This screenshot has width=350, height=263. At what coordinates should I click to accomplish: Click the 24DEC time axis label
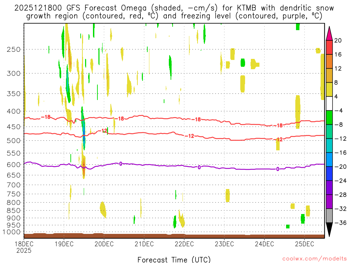[265, 244]
